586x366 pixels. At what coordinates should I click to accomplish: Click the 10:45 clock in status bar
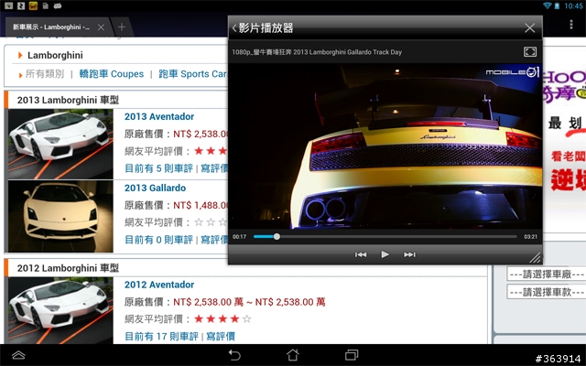[573, 5]
